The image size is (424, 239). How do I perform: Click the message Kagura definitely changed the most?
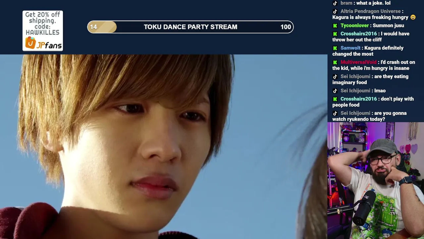pos(368,51)
